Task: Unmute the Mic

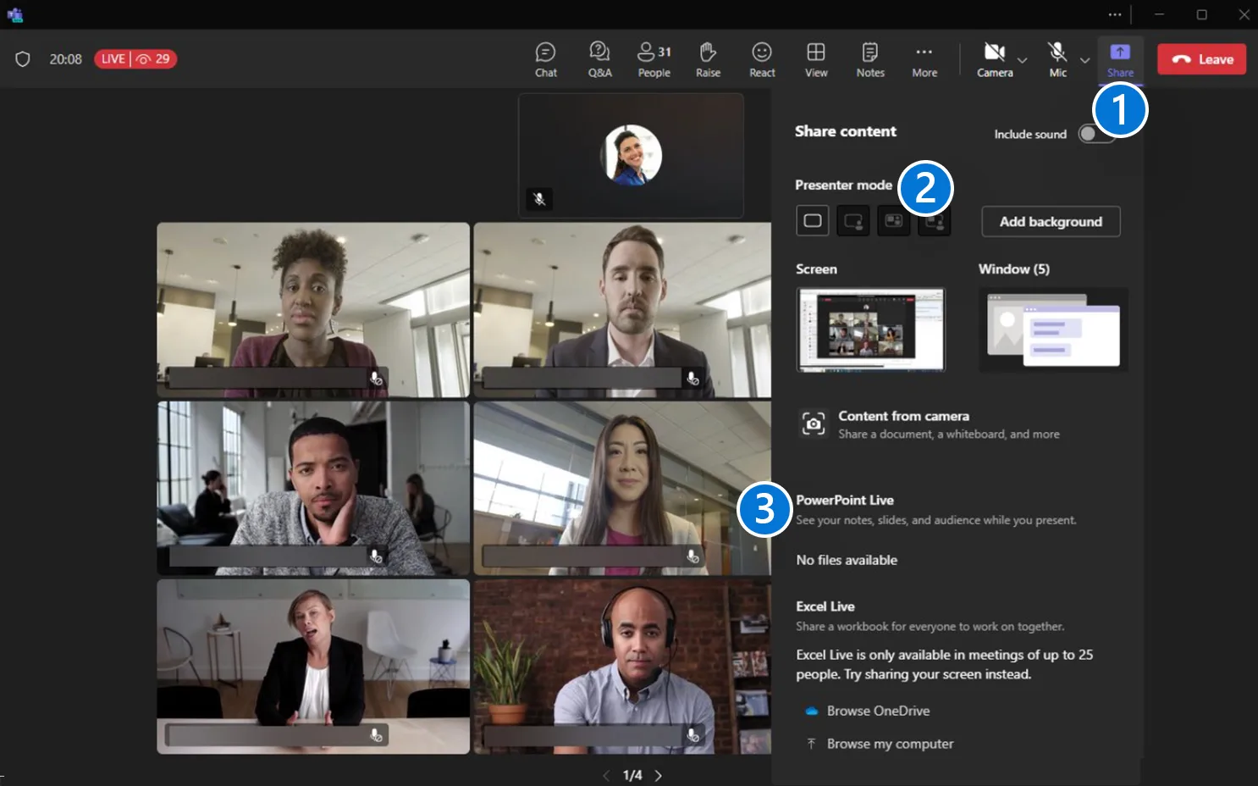Action: coord(1057,59)
